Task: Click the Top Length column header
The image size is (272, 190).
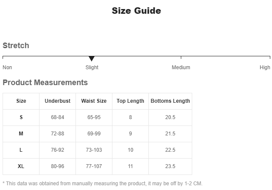Action: pos(130,101)
